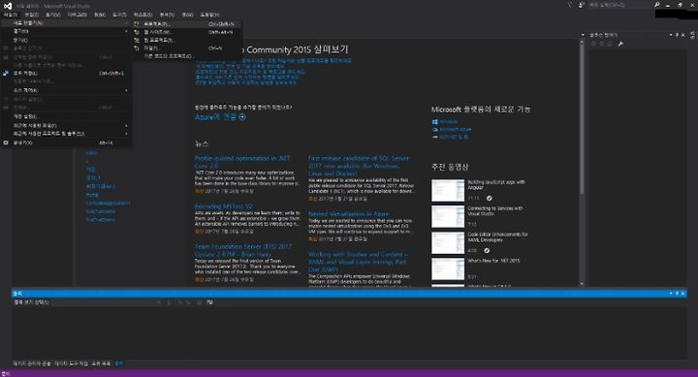Click inside the Quick Launch search field
The width and height of the screenshot is (698, 377).
click(x=620, y=5)
